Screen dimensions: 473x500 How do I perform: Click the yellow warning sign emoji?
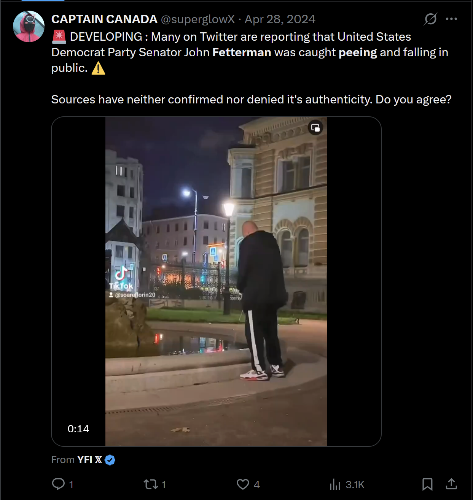(98, 68)
